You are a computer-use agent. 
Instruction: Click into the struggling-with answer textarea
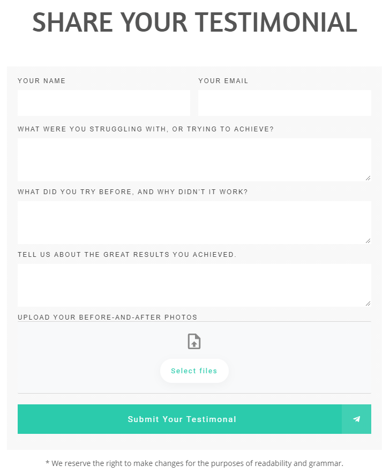[x=194, y=159]
